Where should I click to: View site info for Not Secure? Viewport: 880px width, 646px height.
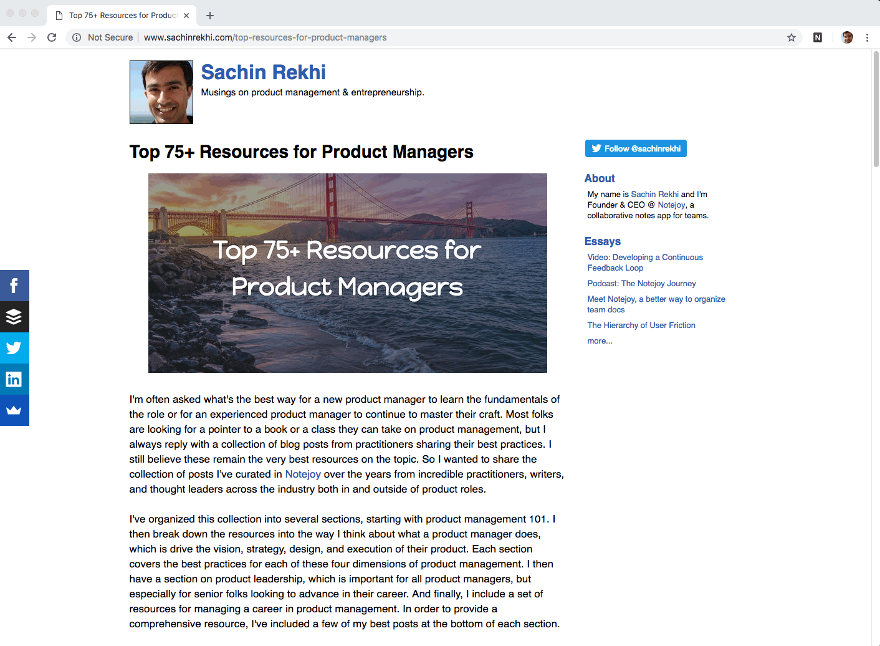[102, 37]
